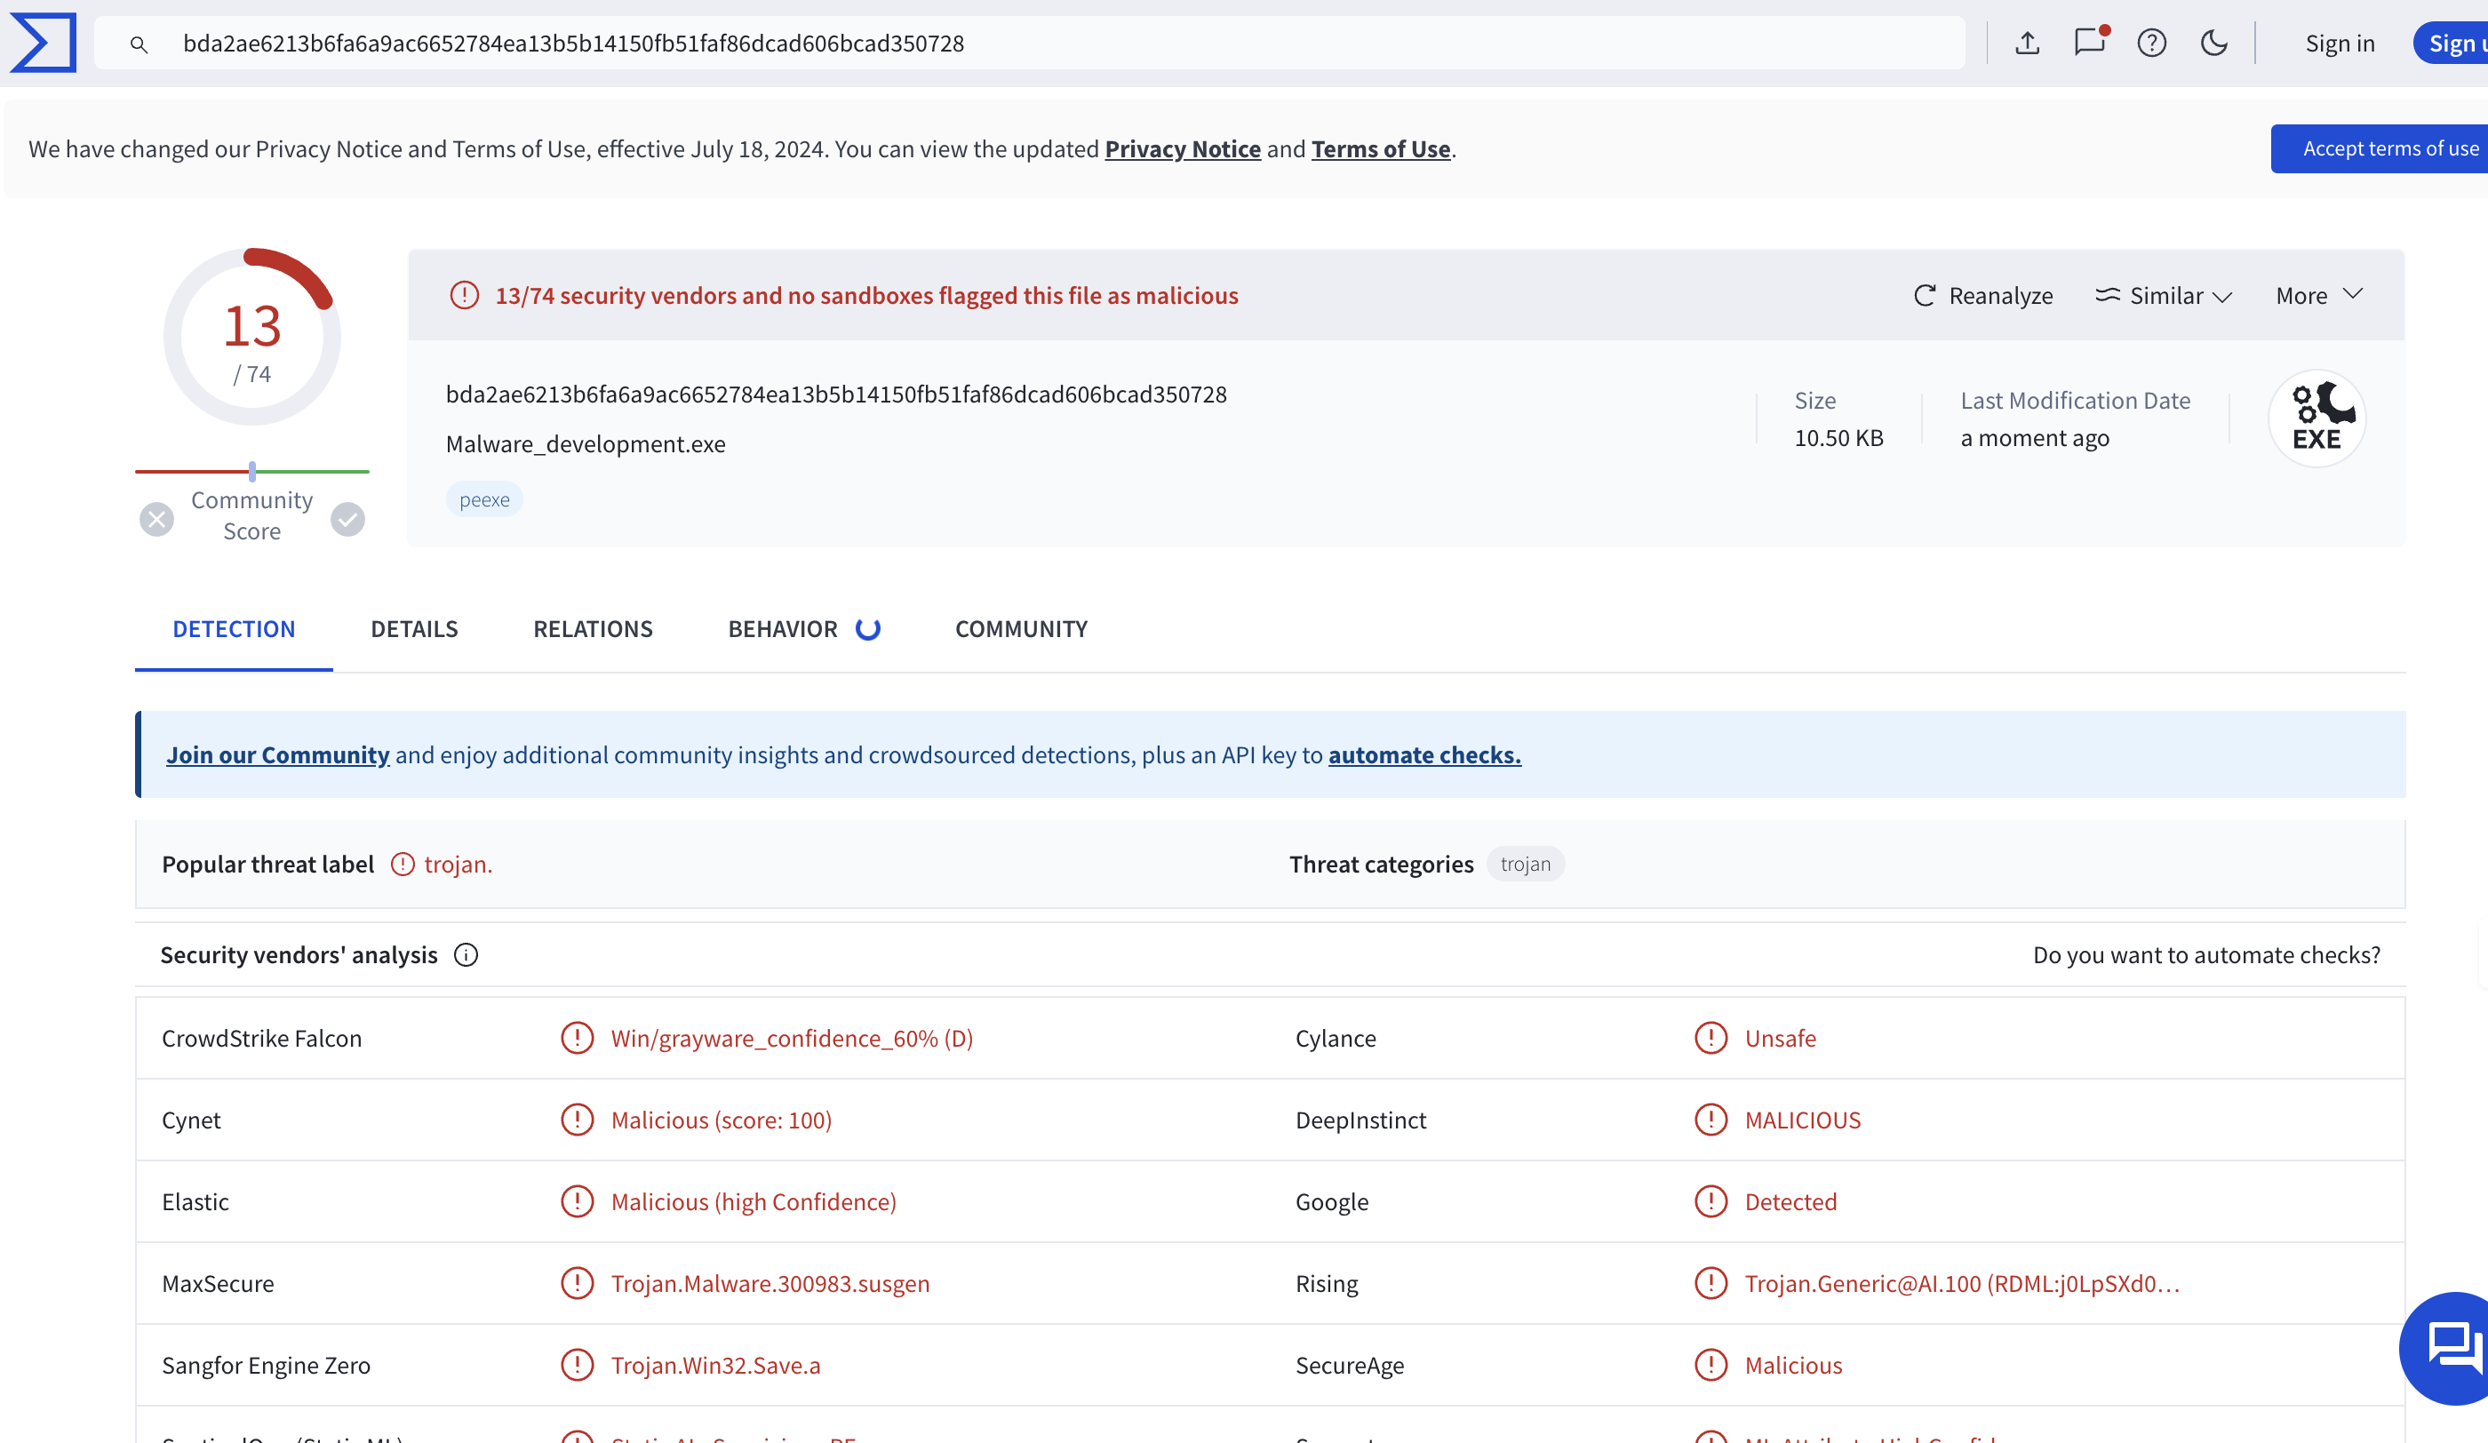Image resolution: width=2488 pixels, height=1443 pixels.
Task: Click info icon beside Security vendors' analysis
Action: click(x=466, y=954)
